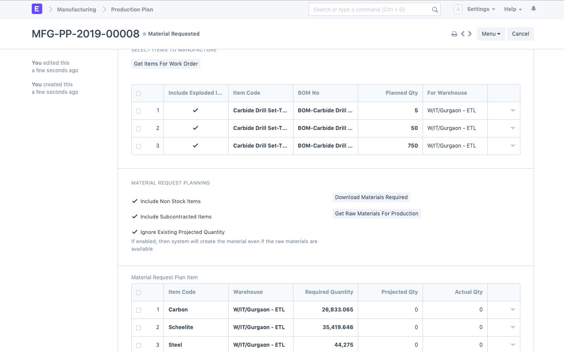Expand row with planned qty 50

pos(513,129)
